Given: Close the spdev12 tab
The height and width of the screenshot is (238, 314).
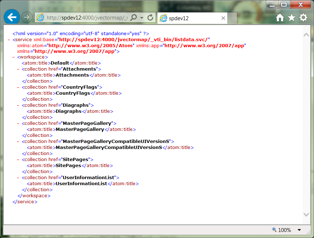Looking at the screenshot, I should pos(223,18).
